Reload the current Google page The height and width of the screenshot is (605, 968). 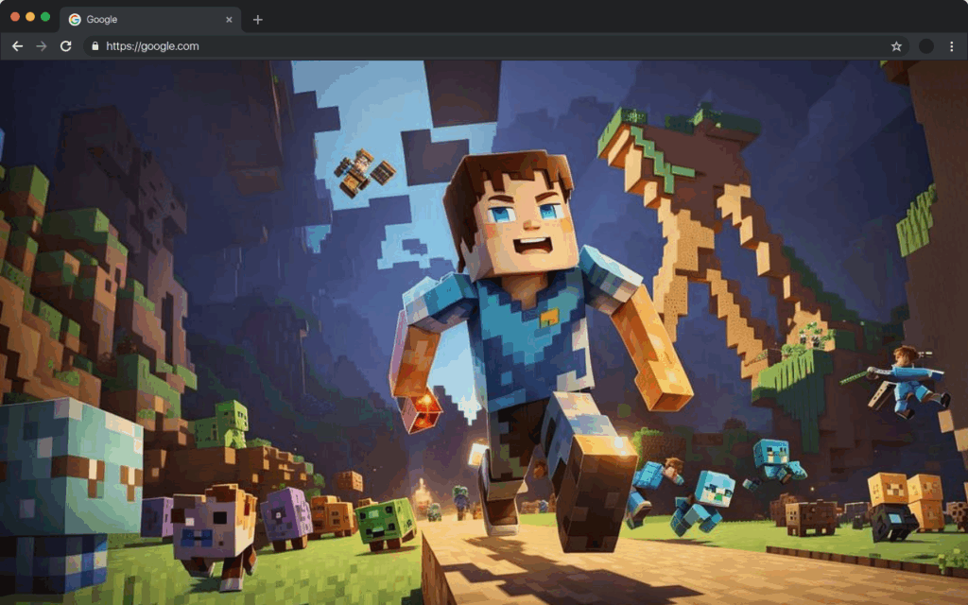tap(66, 46)
